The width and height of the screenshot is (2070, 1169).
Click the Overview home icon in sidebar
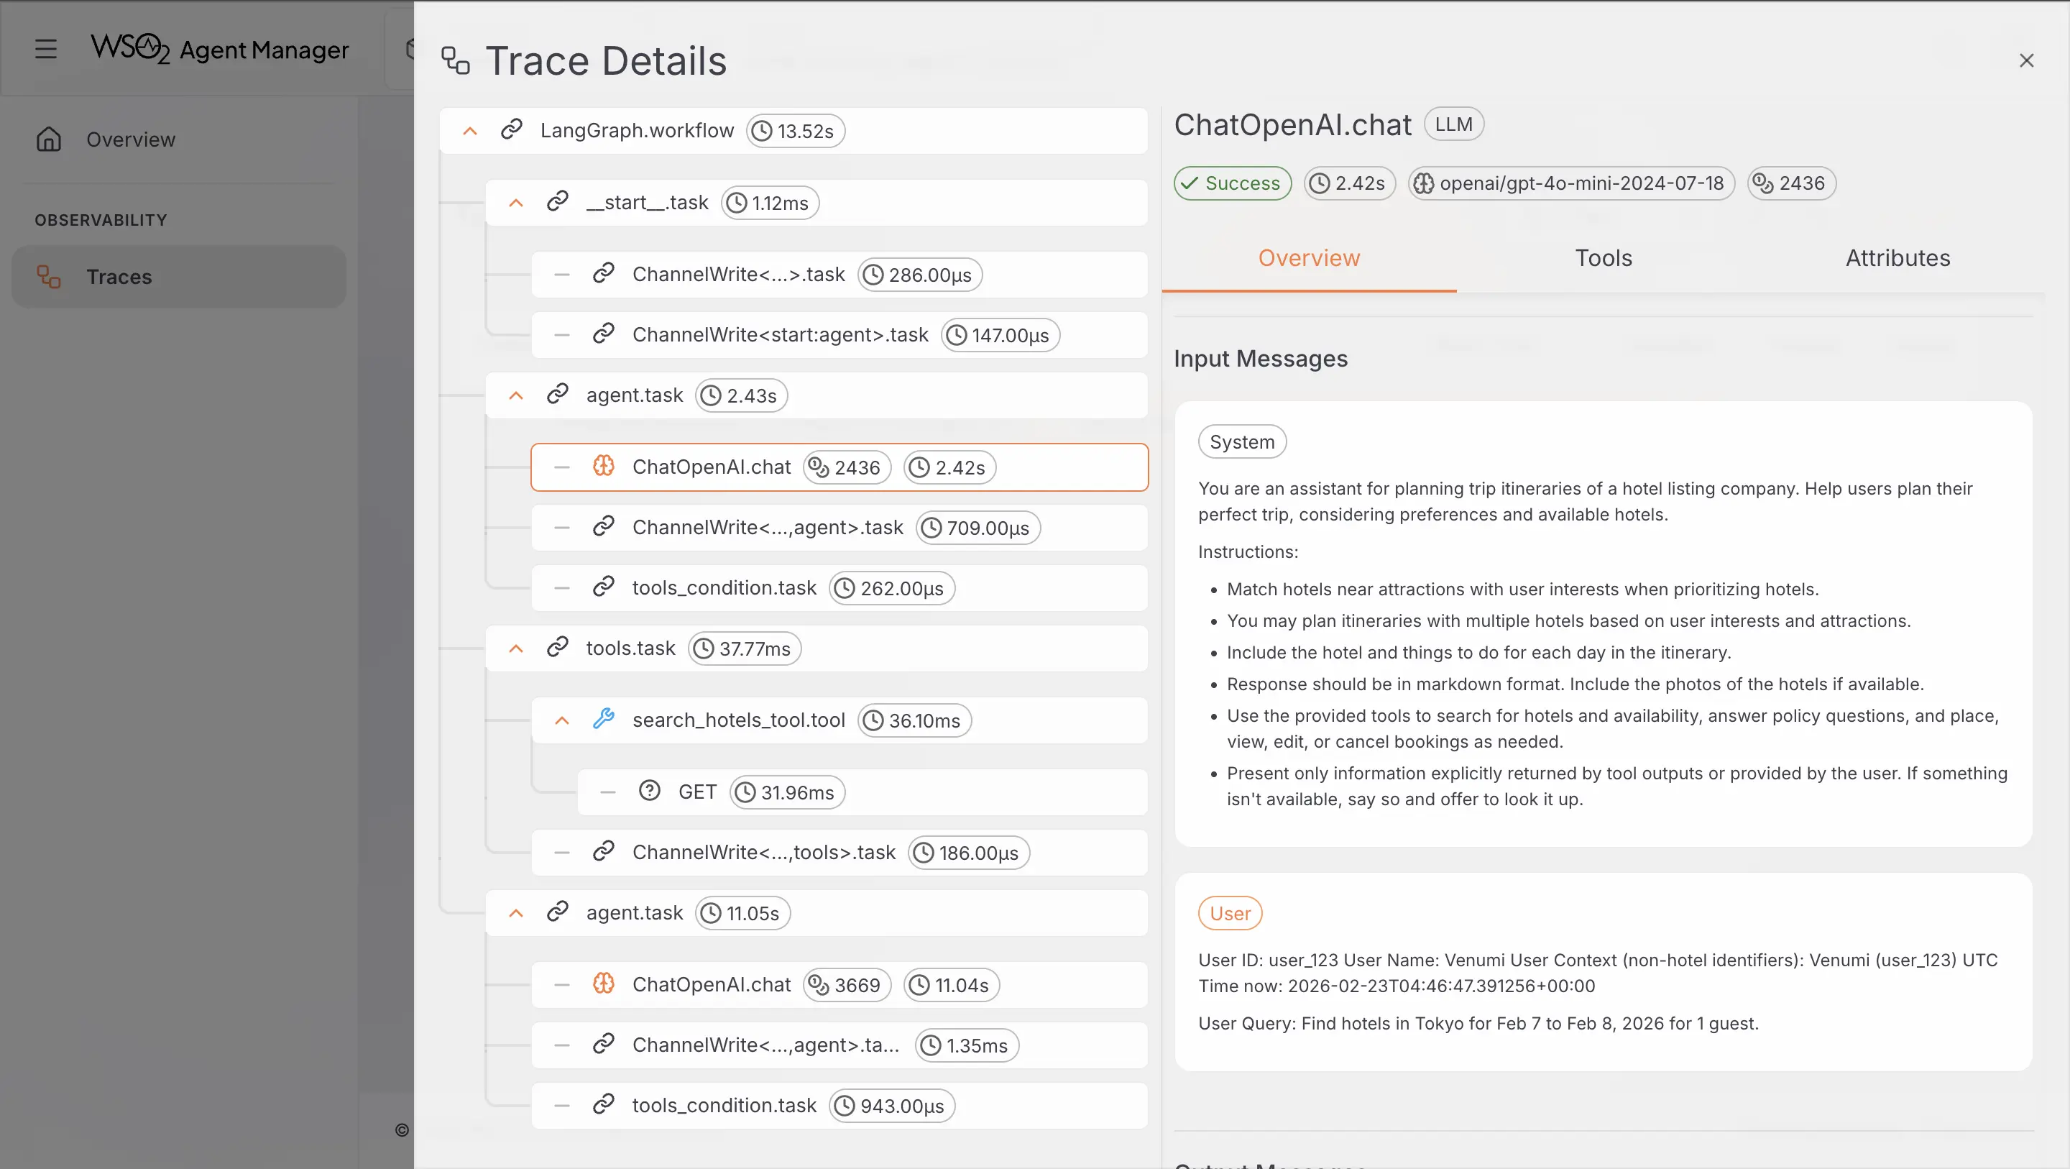click(x=49, y=139)
